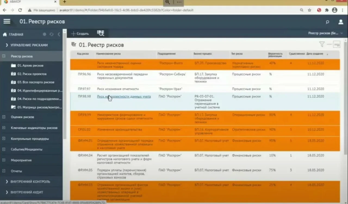
Task: Open the Chrome three-dot menu
Action: click(x=343, y=10)
